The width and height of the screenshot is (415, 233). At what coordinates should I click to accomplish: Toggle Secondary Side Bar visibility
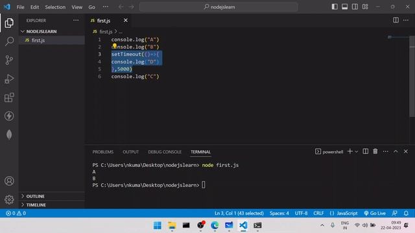coord(355,7)
